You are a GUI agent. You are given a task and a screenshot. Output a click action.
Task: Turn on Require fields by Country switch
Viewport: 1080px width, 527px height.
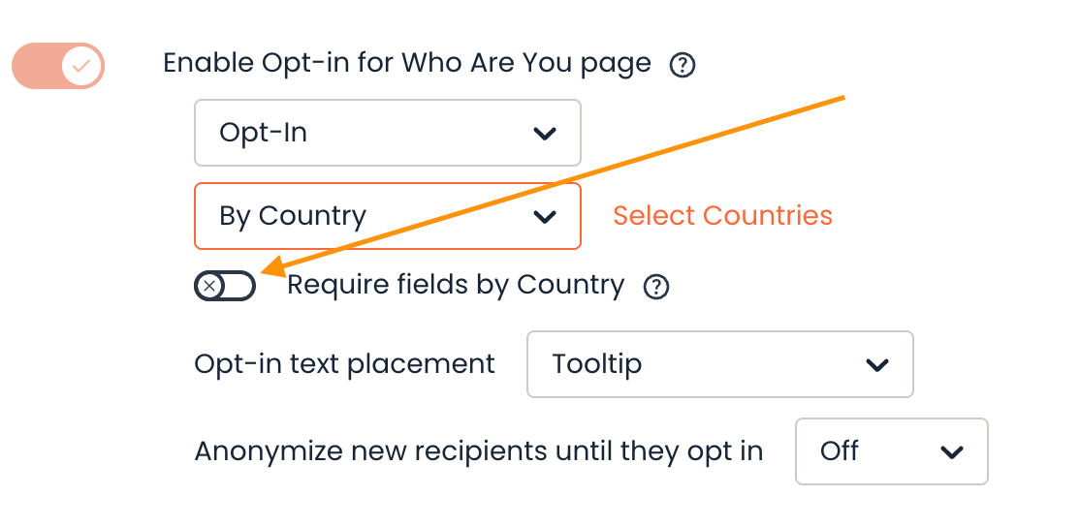pyautogui.click(x=225, y=286)
